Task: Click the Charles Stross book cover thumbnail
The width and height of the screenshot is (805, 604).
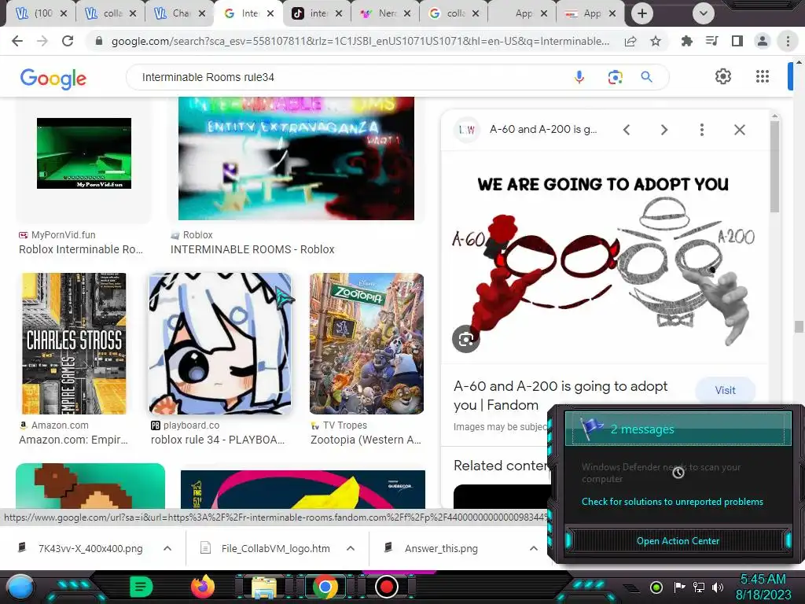Action: (74, 344)
